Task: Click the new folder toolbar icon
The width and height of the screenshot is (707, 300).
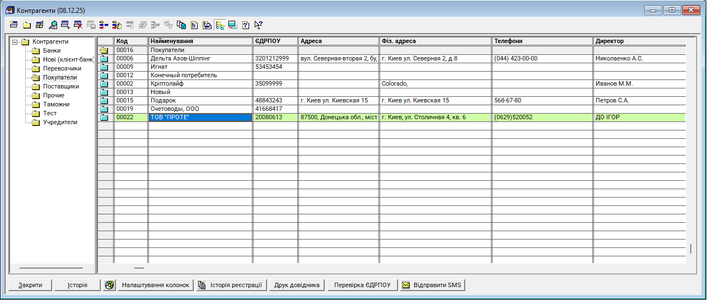Action: [26, 25]
